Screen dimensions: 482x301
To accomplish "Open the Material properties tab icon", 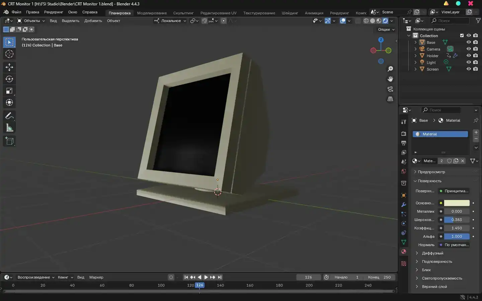I will pos(404,252).
